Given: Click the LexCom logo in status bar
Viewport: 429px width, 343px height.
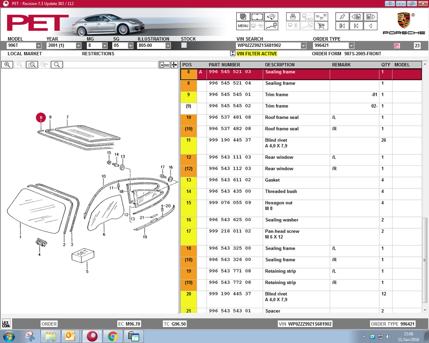Looking at the screenshot, I should point(6,324).
